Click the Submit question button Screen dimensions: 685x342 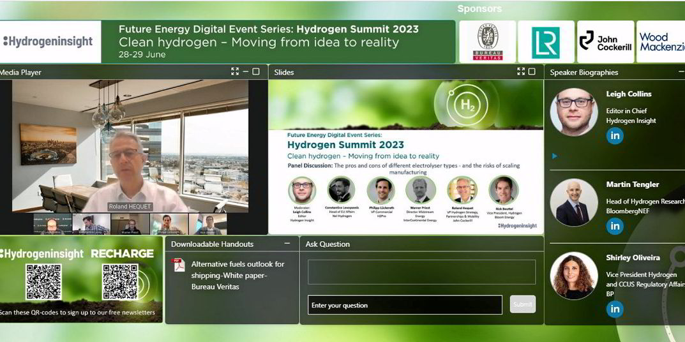coord(522,304)
